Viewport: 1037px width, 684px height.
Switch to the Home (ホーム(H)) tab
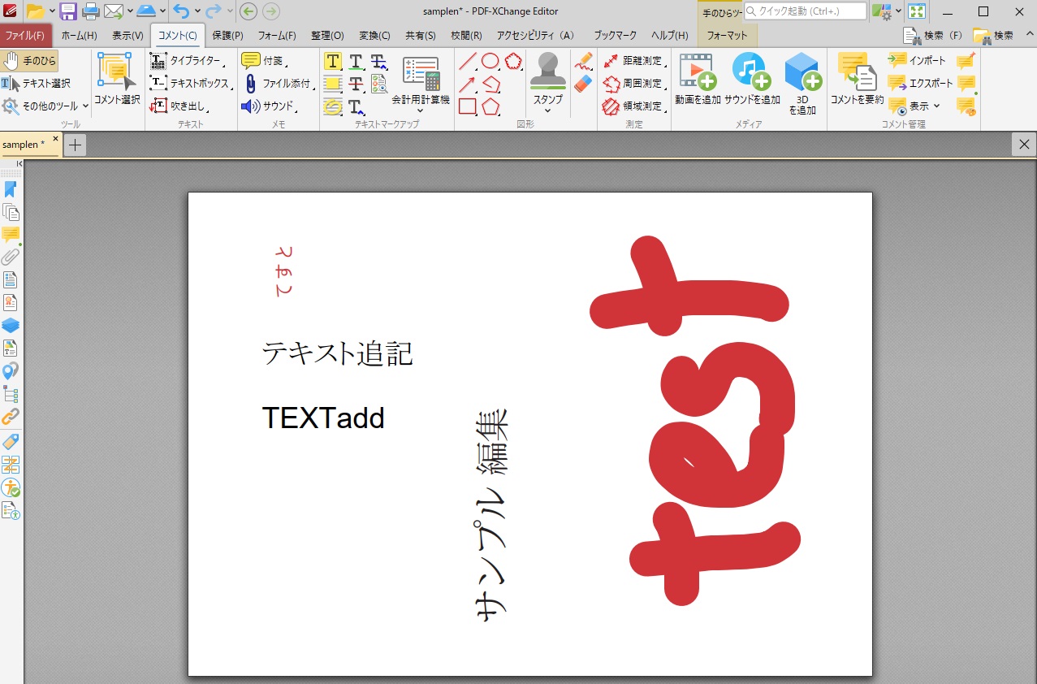[x=80, y=36]
